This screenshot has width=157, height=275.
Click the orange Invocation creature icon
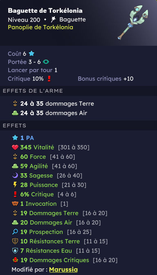15,203
